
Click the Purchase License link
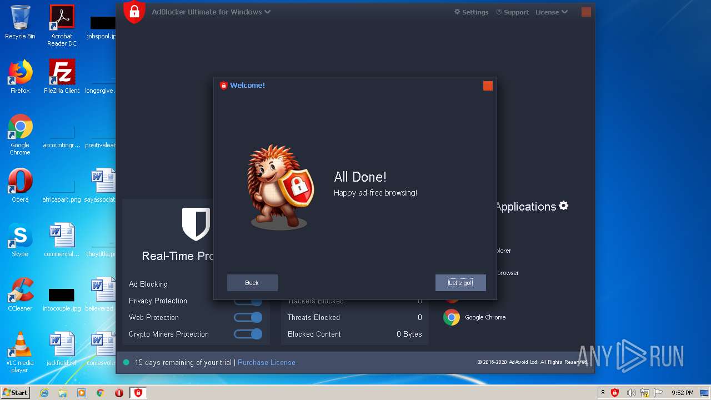click(267, 362)
